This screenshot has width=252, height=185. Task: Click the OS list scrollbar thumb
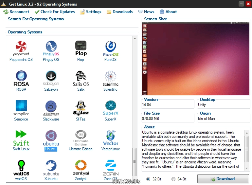click(x=135, y=162)
